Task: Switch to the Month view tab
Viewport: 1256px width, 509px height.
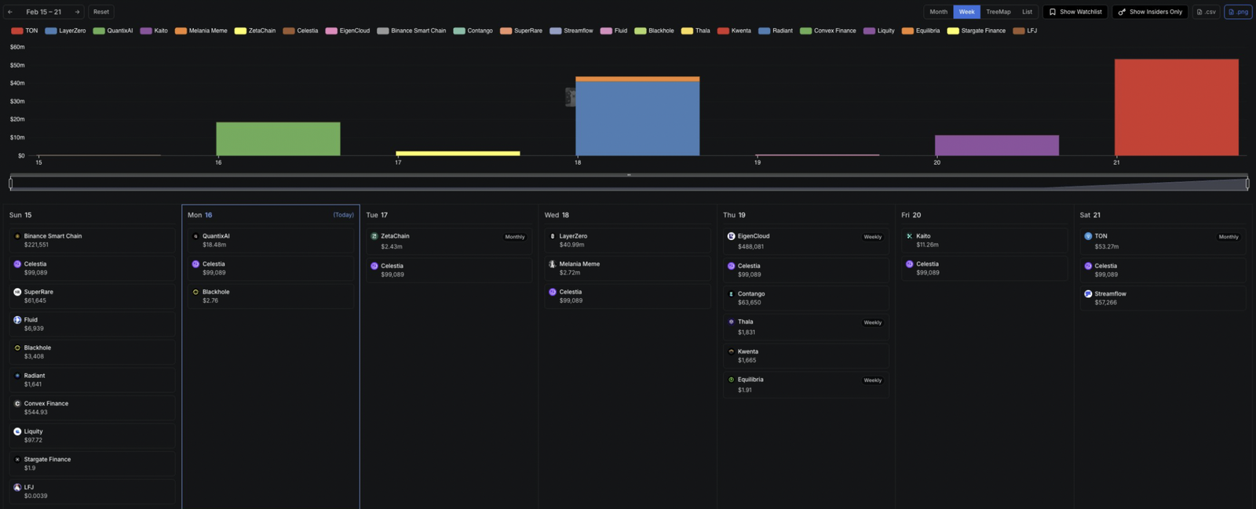Action: (938, 12)
